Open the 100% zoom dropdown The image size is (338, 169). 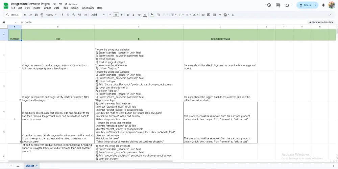point(51,15)
